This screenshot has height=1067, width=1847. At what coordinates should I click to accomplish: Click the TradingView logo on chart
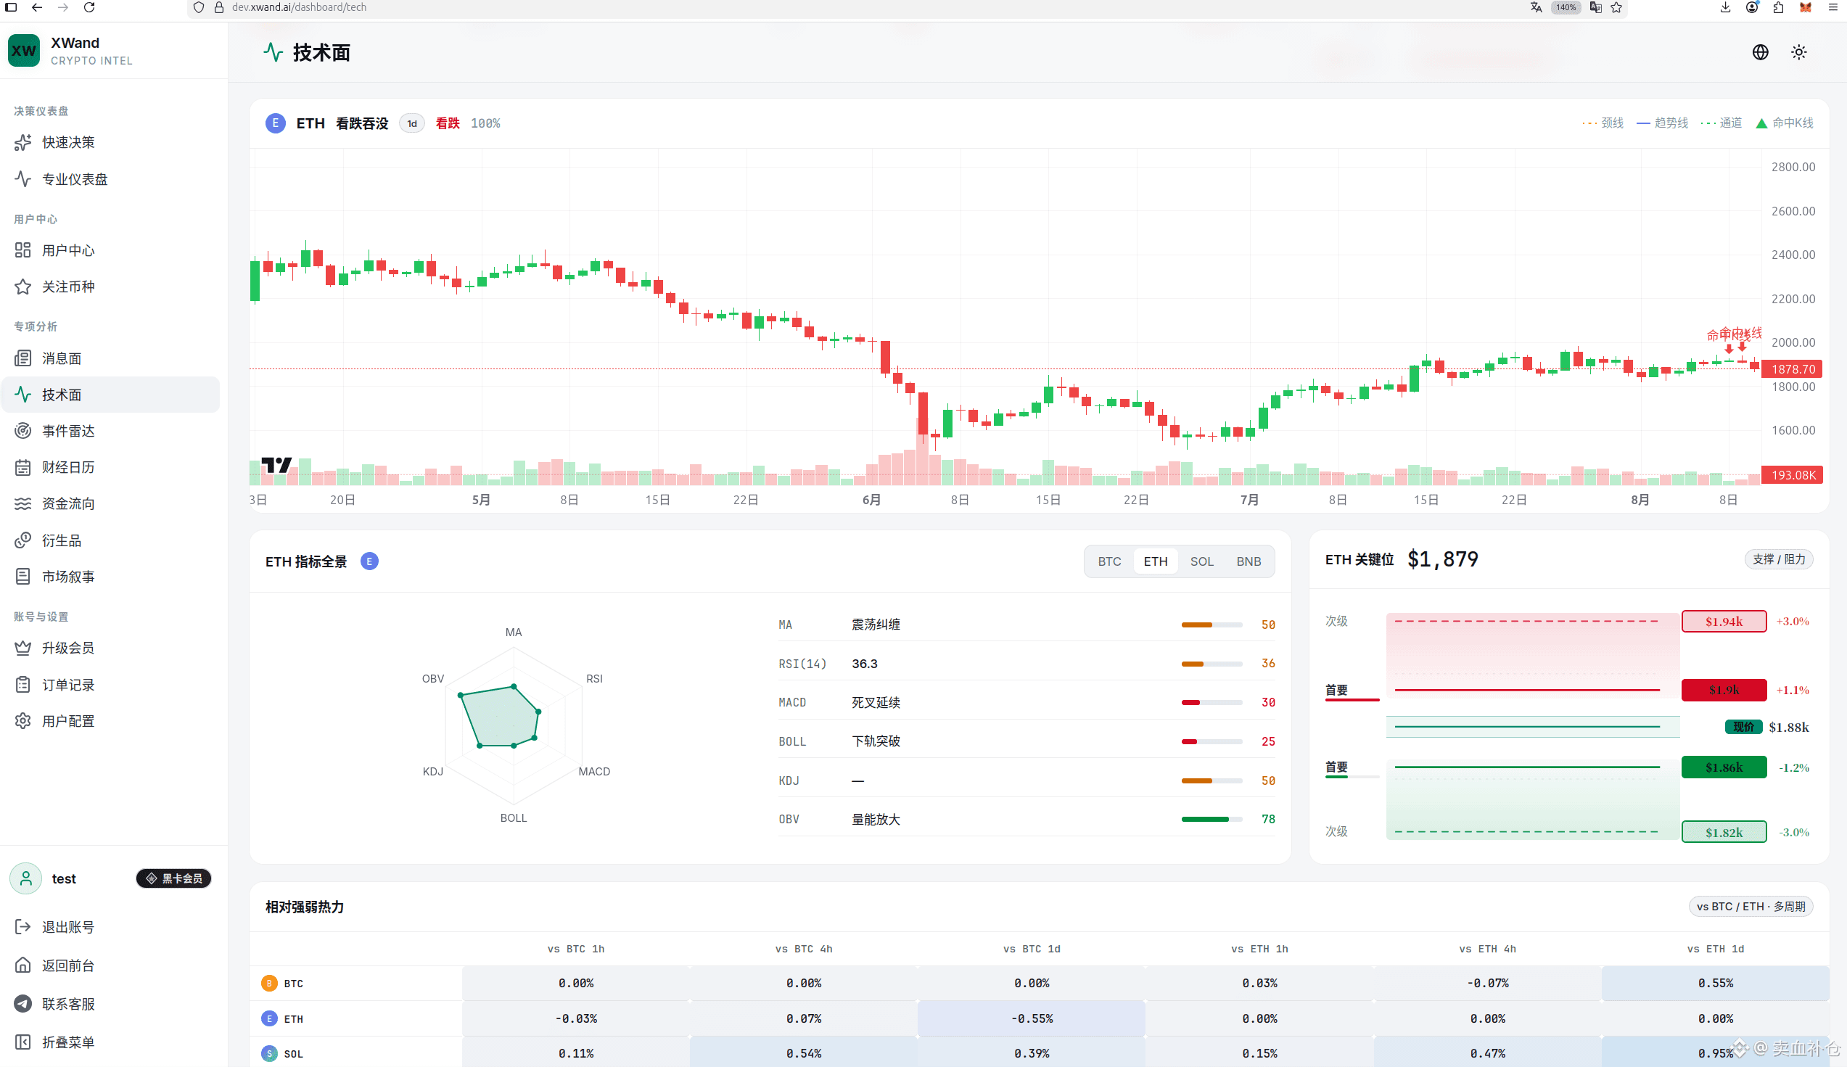pyautogui.click(x=276, y=465)
